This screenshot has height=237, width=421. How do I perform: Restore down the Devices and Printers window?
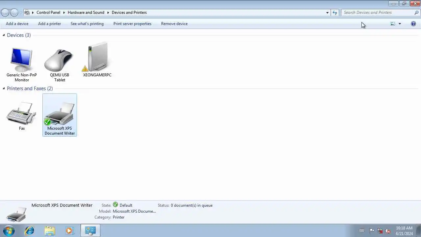[x=404, y=3]
